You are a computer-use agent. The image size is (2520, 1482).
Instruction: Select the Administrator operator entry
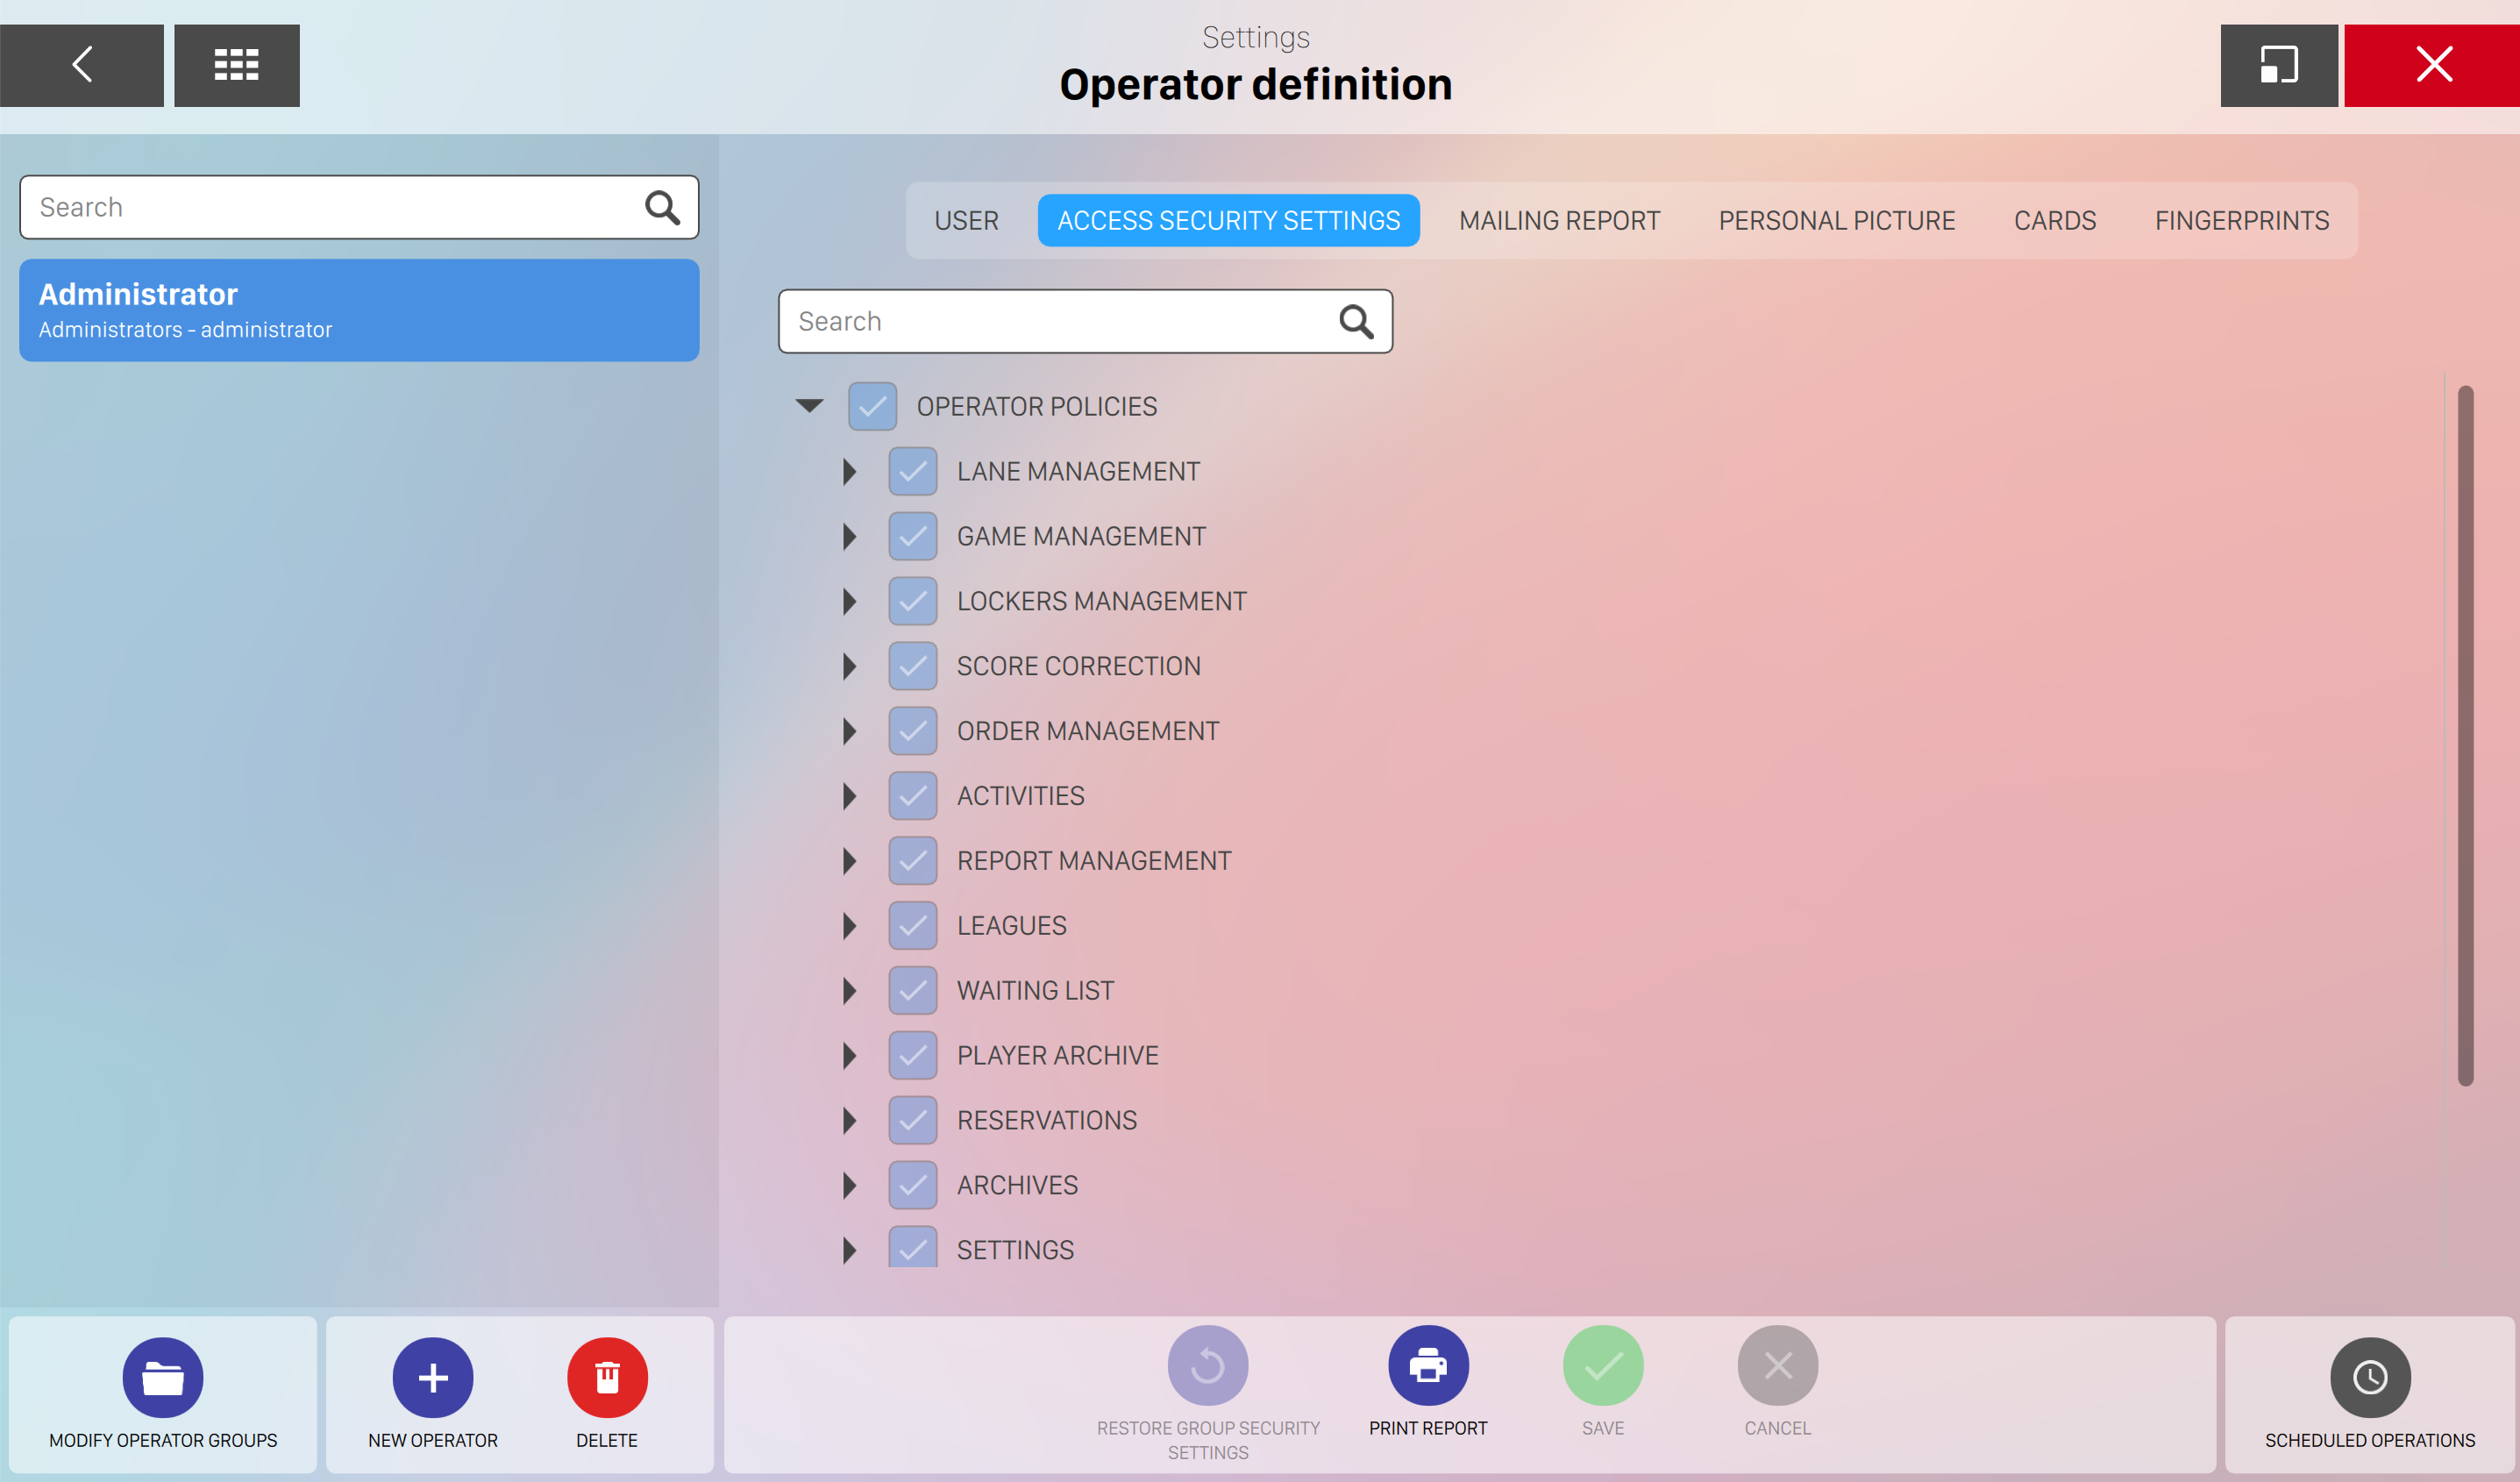click(x=359, y=310)
